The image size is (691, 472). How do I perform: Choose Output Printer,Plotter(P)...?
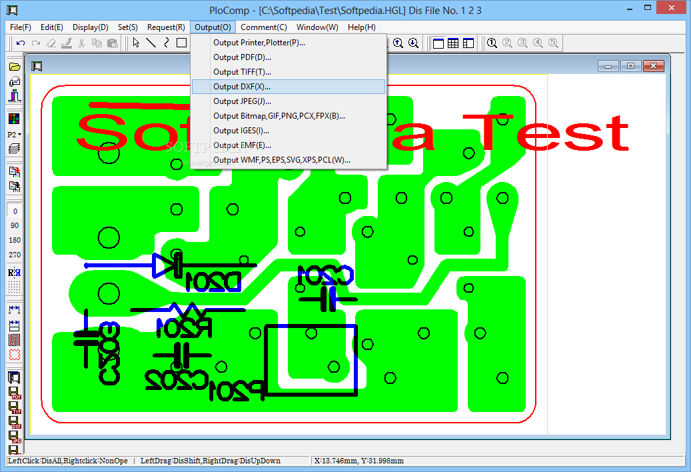289,43
